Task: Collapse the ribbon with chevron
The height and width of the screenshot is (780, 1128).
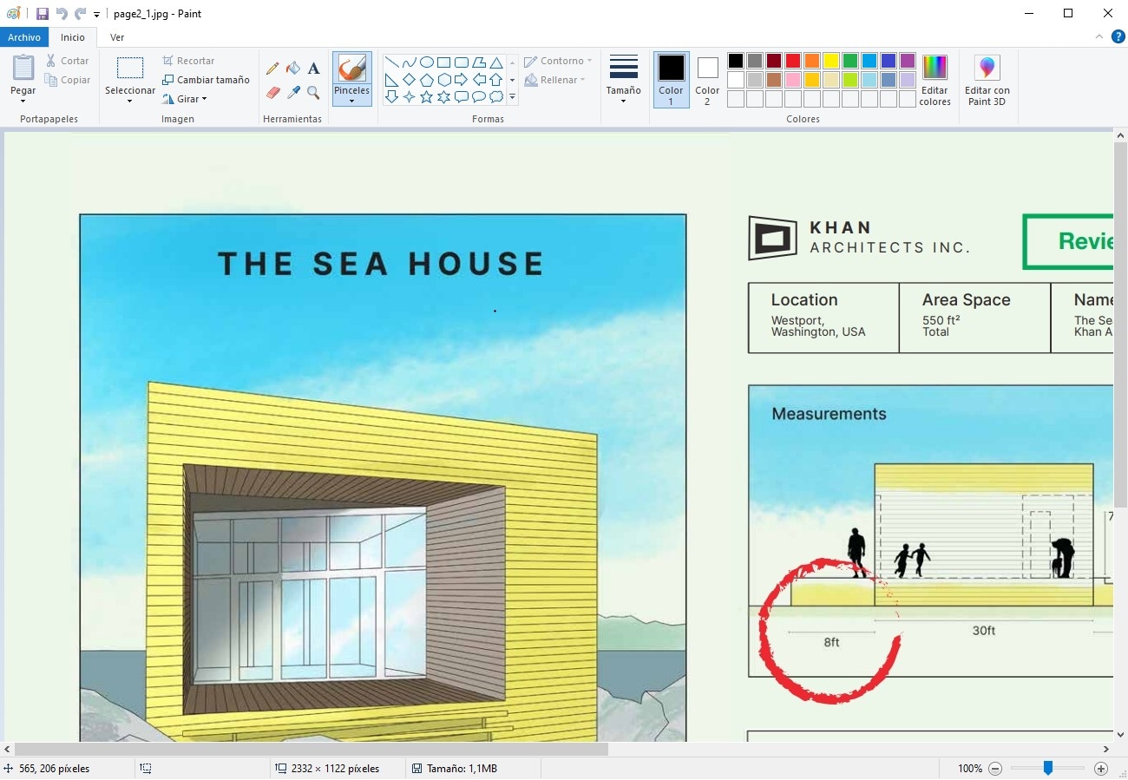Action: 1099,36
